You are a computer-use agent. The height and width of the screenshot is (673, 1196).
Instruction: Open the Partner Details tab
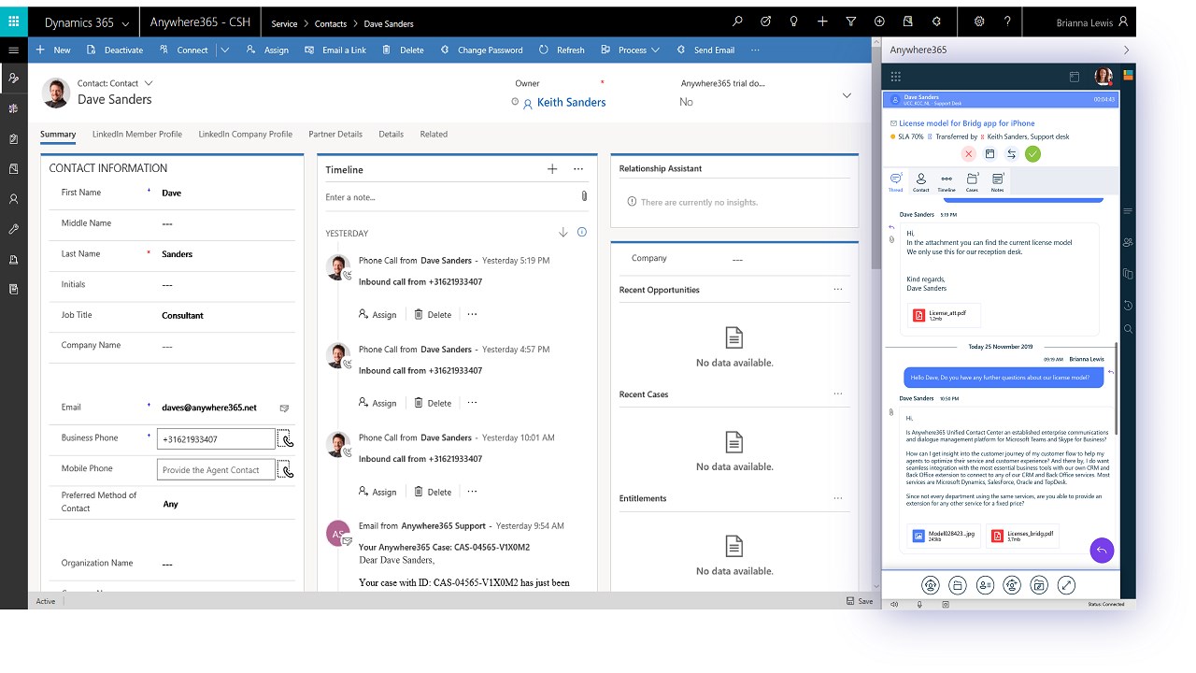(x=335, y=135)
